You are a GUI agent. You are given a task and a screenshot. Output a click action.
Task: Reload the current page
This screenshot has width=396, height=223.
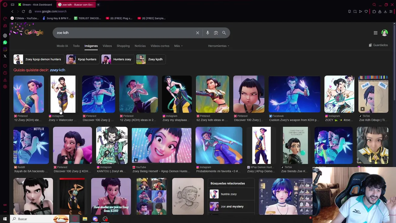pos(23,11)
